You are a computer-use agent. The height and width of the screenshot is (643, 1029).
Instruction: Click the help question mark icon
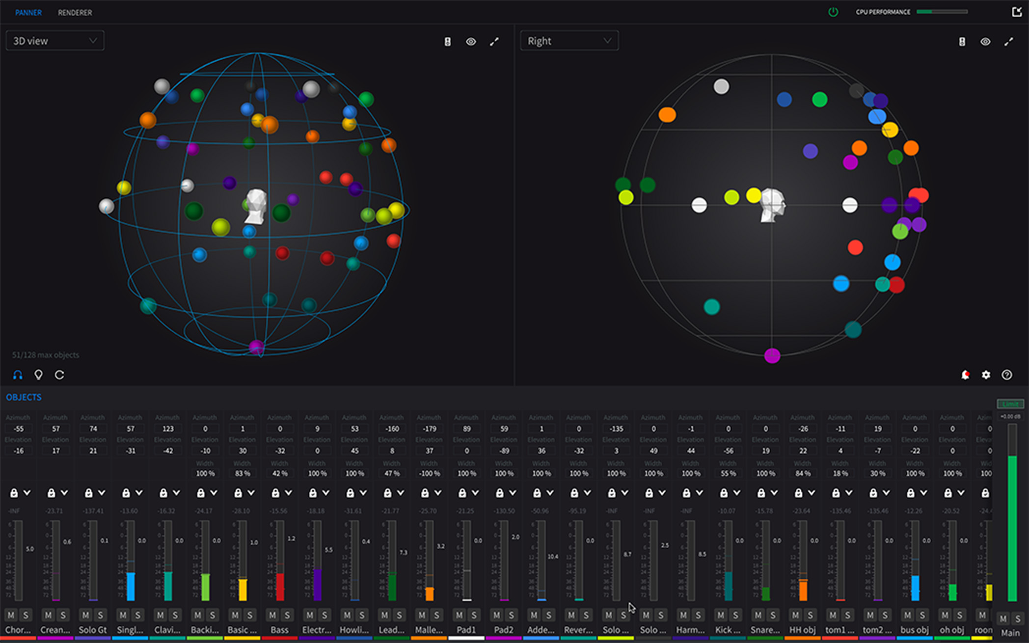(x=1007, y=375)
